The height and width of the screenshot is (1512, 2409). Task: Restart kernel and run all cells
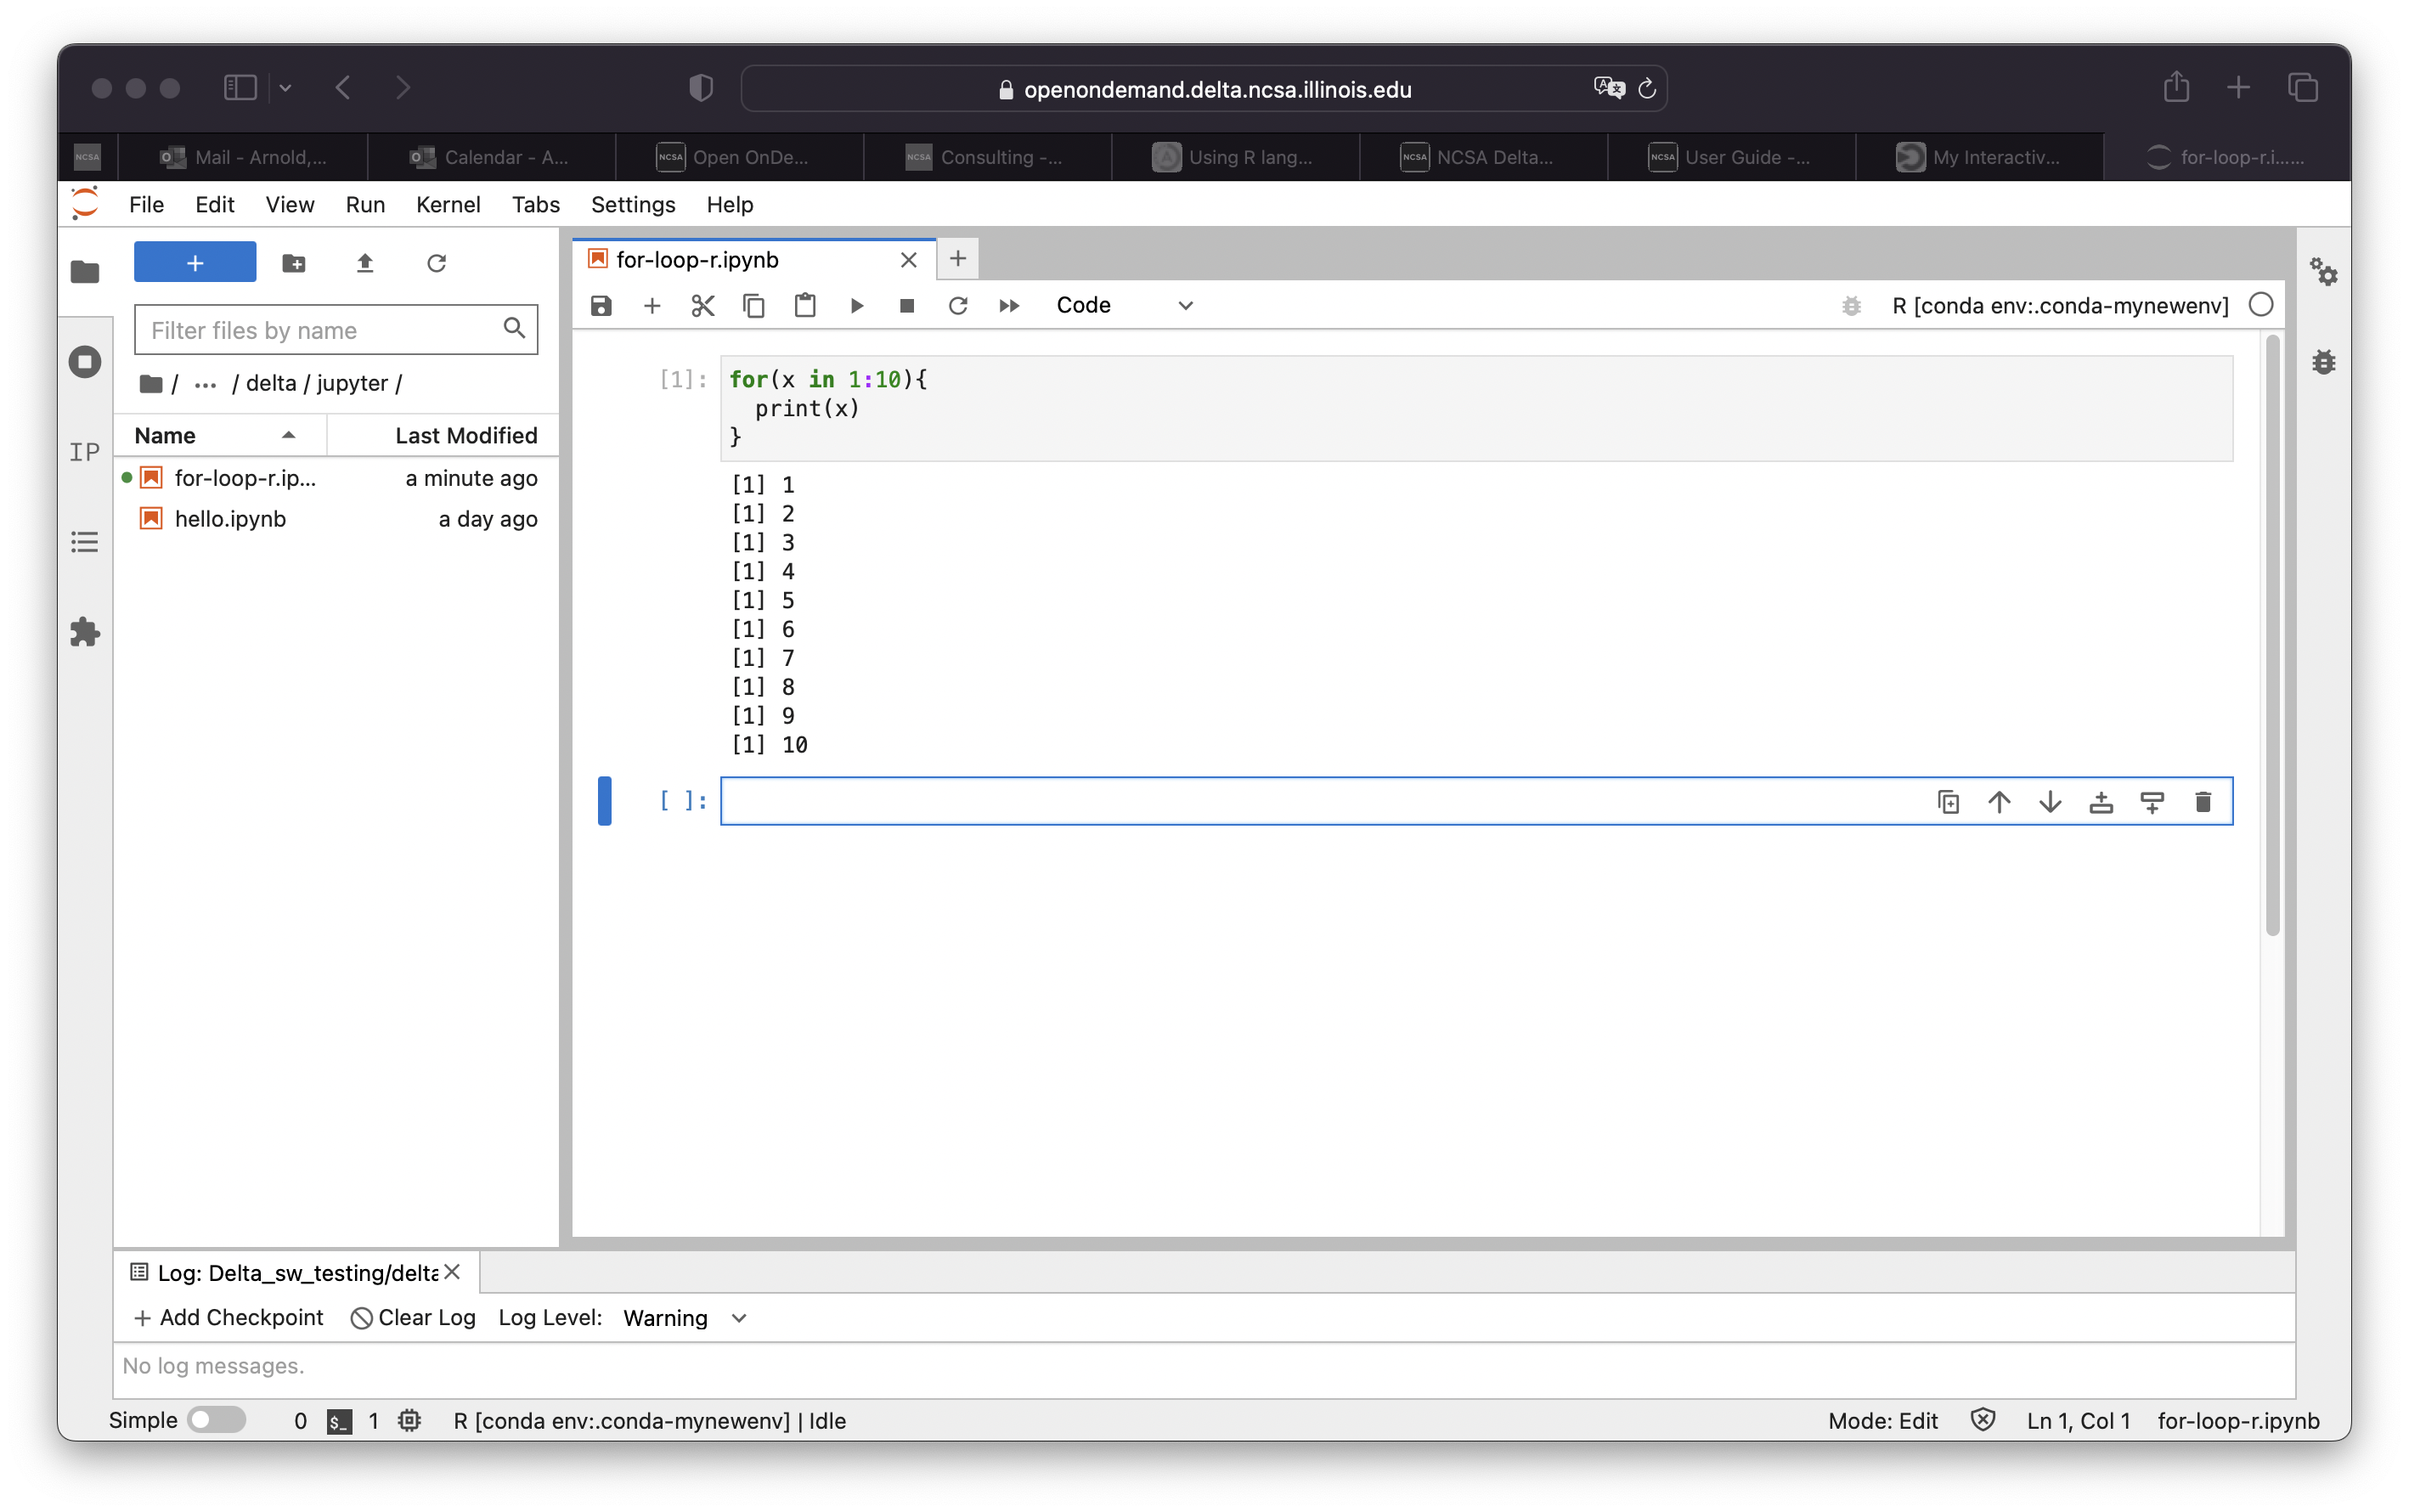(1008, 305)
